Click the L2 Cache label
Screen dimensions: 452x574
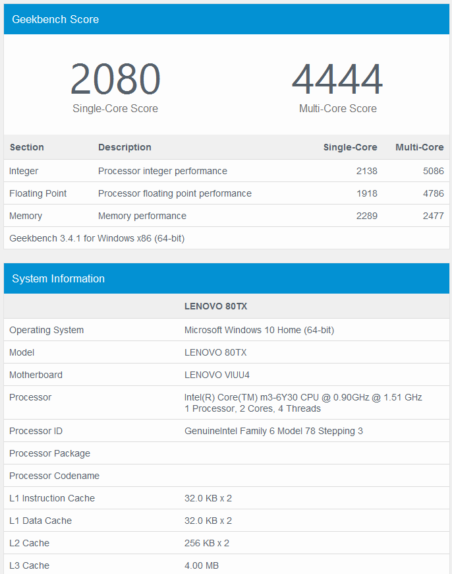click(29, 543)
